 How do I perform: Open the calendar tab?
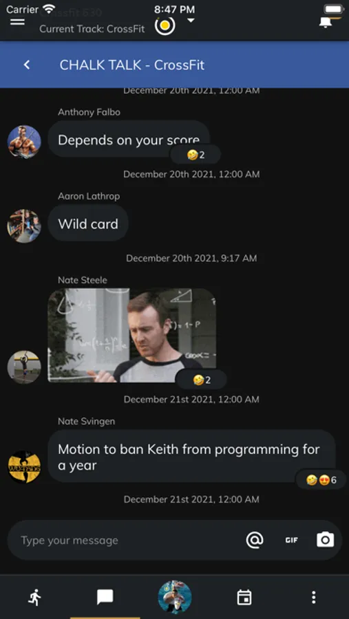pyautogui.click(x=244, y=597)
